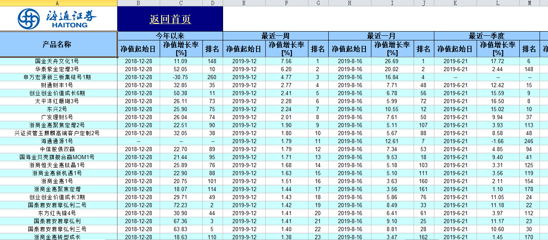Select product name 浙商金惠聚焦定增2号
548x240 pixels.
[x=57, y=125]
